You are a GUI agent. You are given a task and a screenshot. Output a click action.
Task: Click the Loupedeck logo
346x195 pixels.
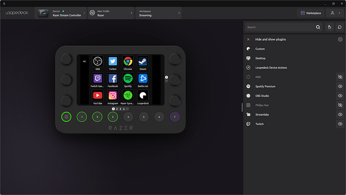[x=17, y=13]
